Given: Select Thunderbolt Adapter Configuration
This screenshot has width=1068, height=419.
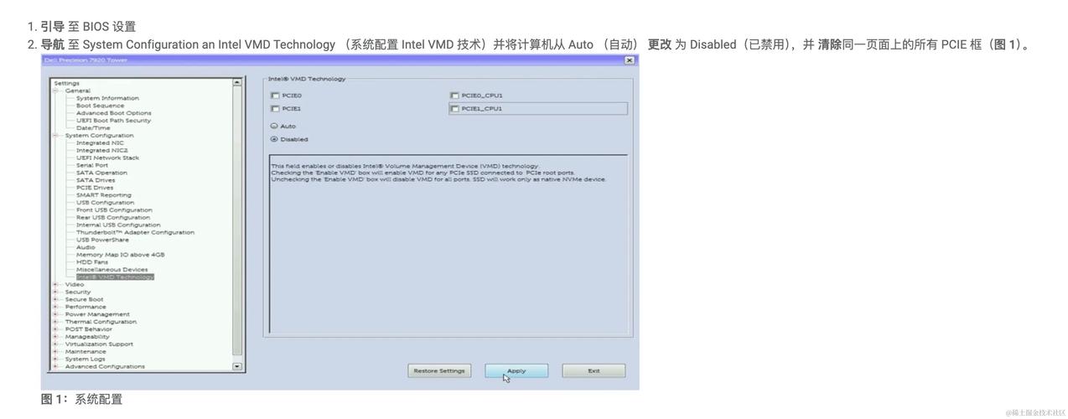Looking at the screenshot, I should pos(135,233).
